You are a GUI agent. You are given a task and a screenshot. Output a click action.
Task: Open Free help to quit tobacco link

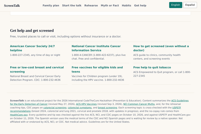click(152, 67)
